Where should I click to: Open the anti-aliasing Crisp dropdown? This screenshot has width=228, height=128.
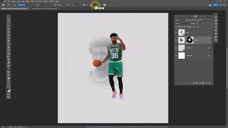click(76, 5)
